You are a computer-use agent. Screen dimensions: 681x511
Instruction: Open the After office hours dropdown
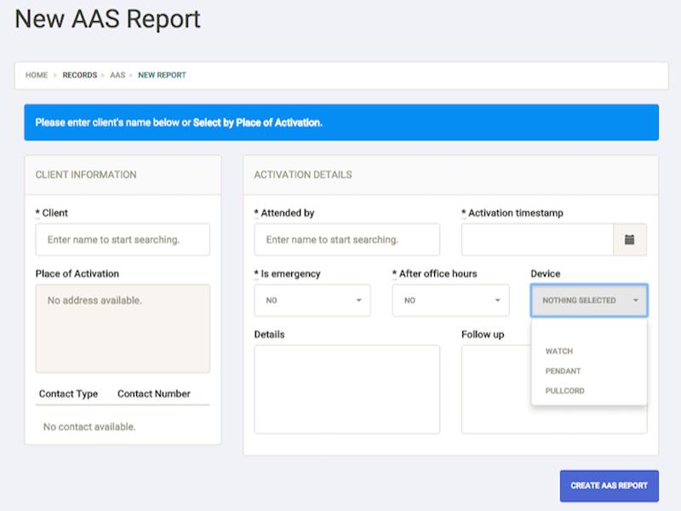tap(450, 301)
